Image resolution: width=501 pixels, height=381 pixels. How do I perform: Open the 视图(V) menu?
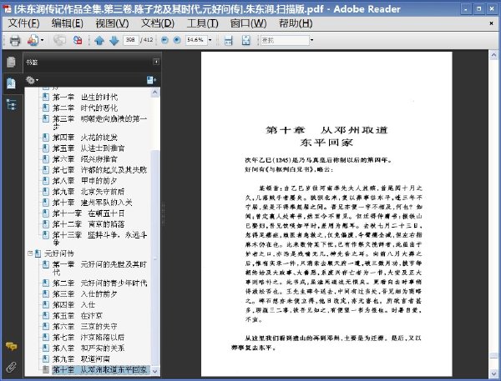tap(112, 23)
